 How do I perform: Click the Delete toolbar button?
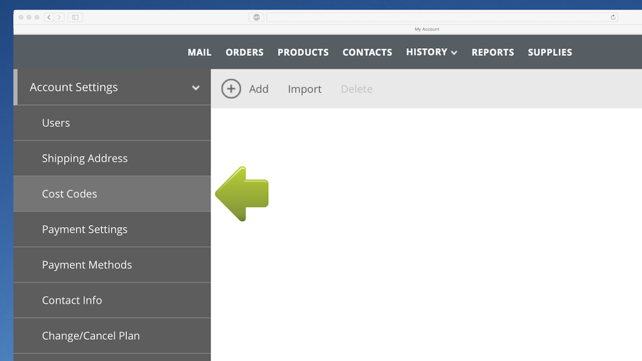pyautogui.click(x=356, y=88)
